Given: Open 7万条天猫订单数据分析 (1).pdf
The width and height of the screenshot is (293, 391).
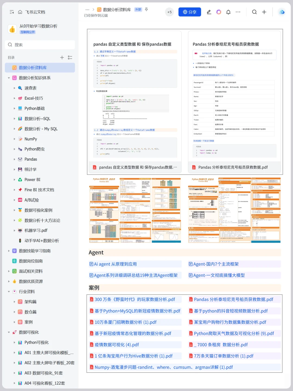Looking at the screenshot, I should coord(221,356).
